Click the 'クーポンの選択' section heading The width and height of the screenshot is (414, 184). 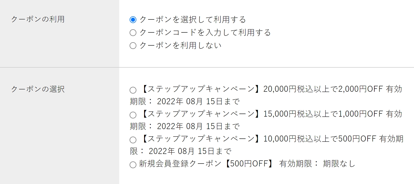[x=38, y=89]
